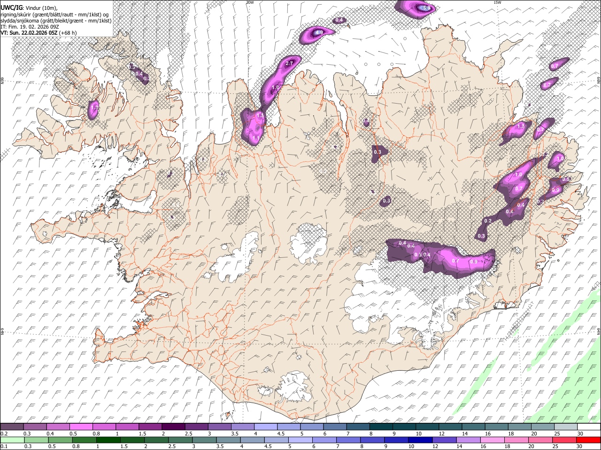The width and height of the screenshot is (601, 450).
Task: Click the 'slydda/snjókoma' legend description line
Action: 56,21
